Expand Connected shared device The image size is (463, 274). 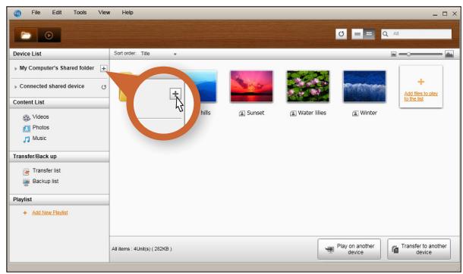pos(15,87)
